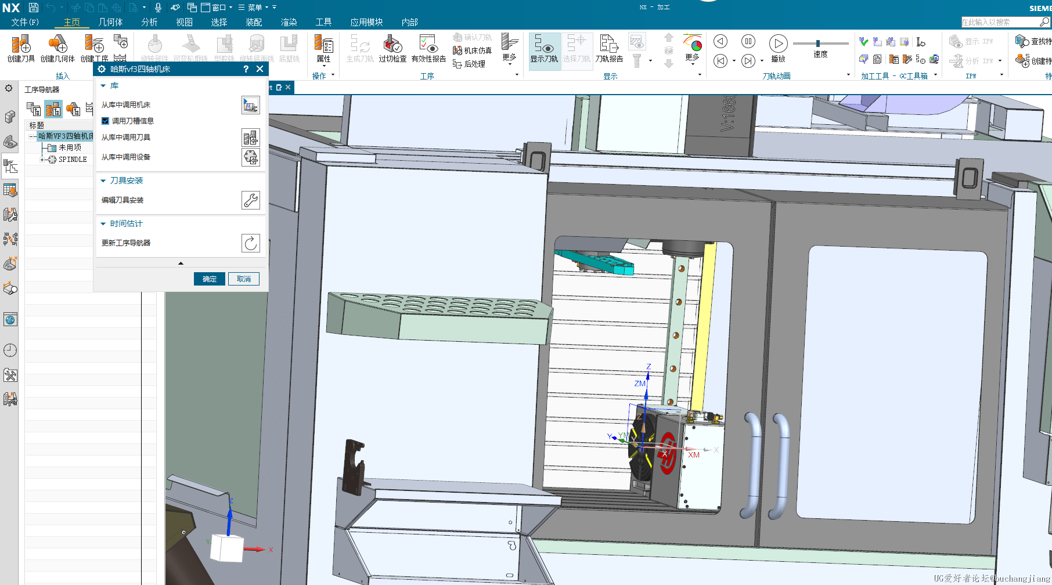The width and height of the screenshot is (1052, 585).
Task: Click the navigator settings gear icon
Action: [9, 89]
